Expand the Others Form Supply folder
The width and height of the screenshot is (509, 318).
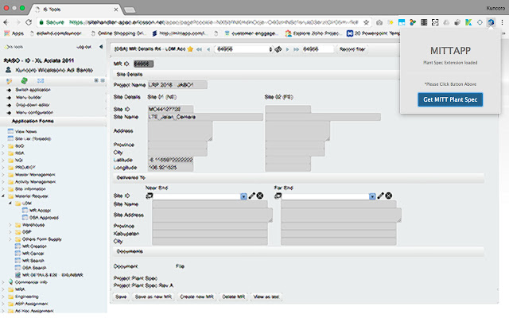click(10, 238)
